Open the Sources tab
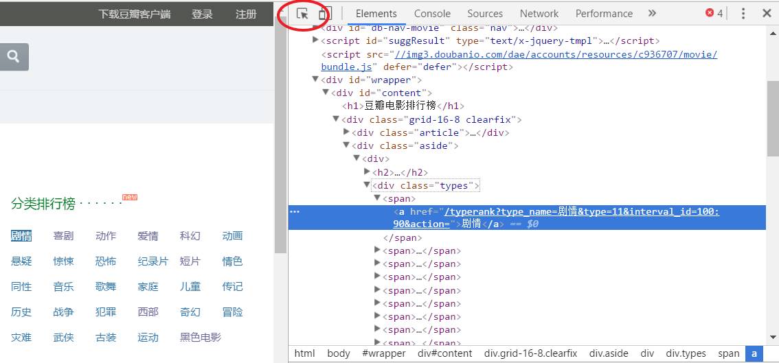The width and height of the screenshot is (779, 363). tap(485, 14)
